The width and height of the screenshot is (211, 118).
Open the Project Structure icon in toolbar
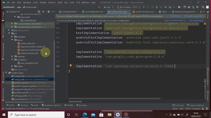click(x=179, y=7)
